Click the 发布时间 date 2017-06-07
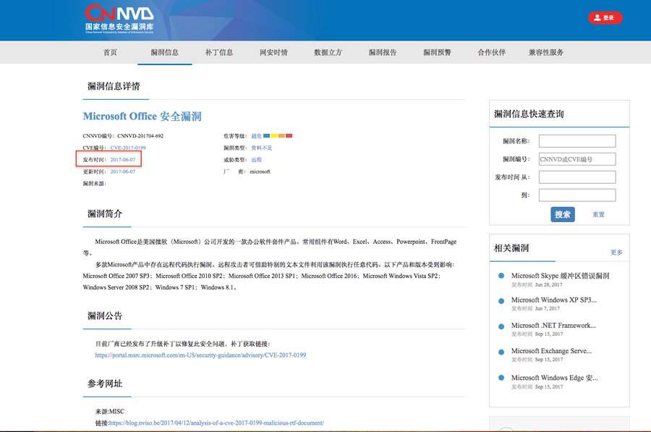651x432 pixels. pos(123,159)
